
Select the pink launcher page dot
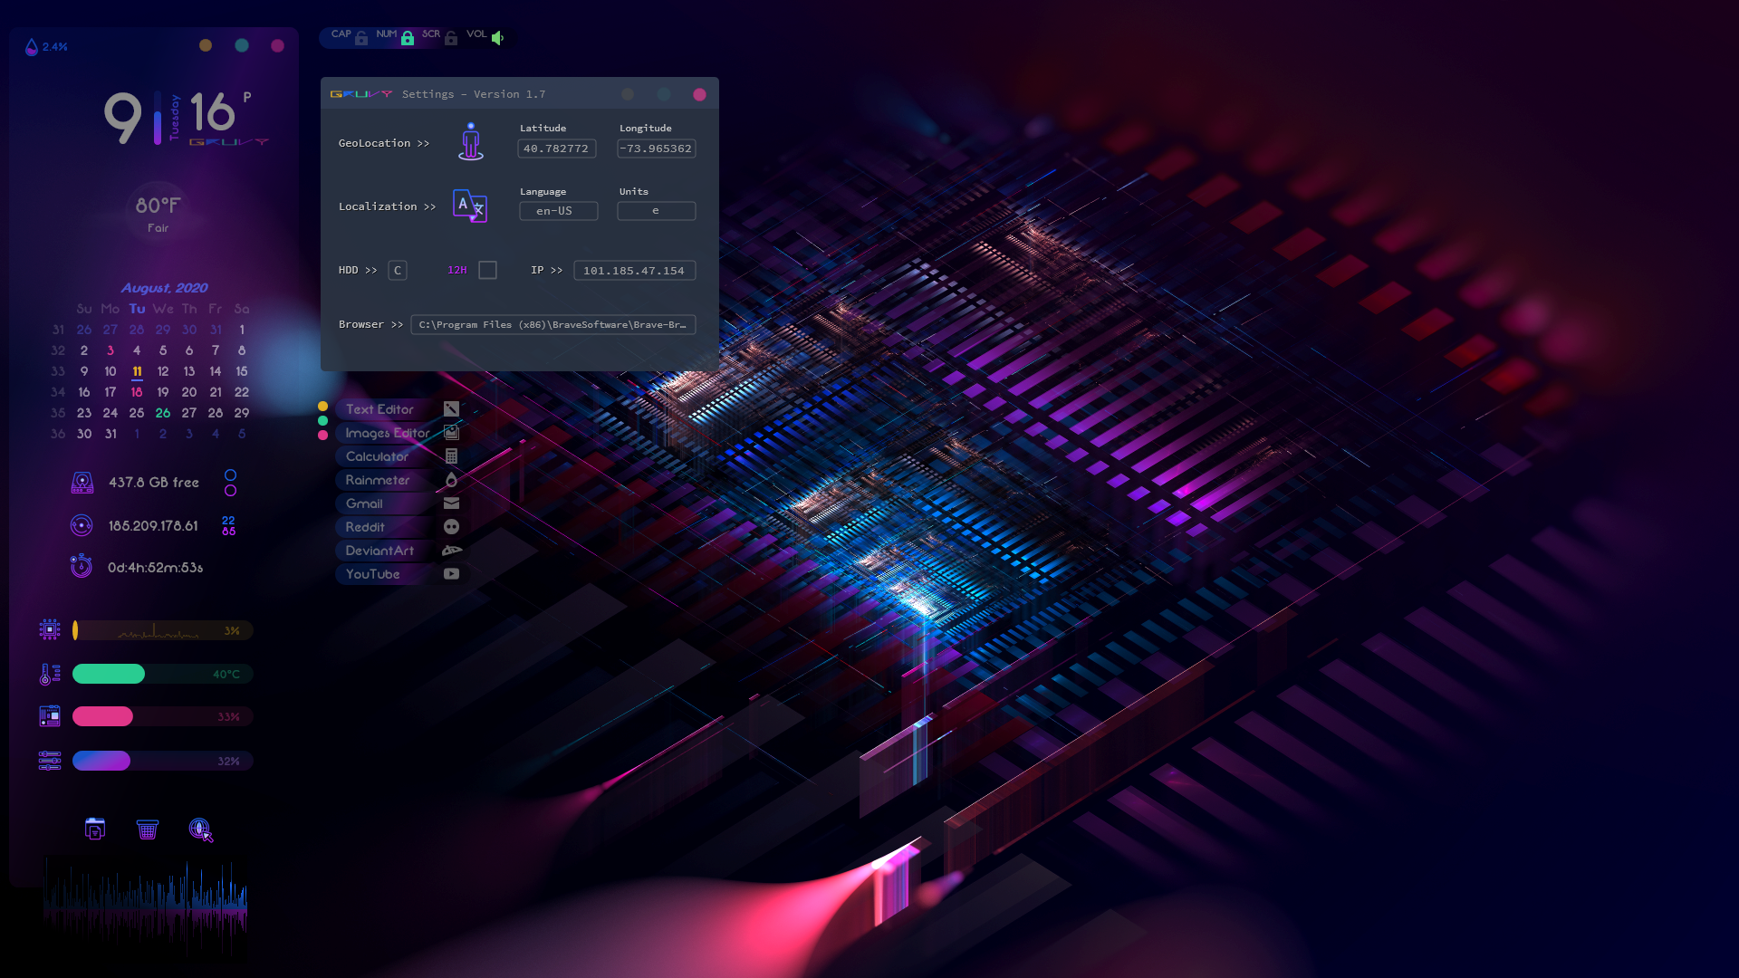322,436
